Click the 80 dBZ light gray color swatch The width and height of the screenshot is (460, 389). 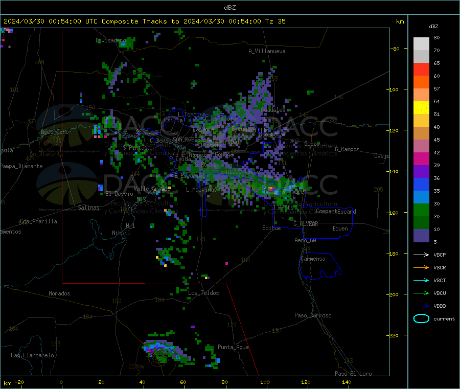[x=421, y=44]
